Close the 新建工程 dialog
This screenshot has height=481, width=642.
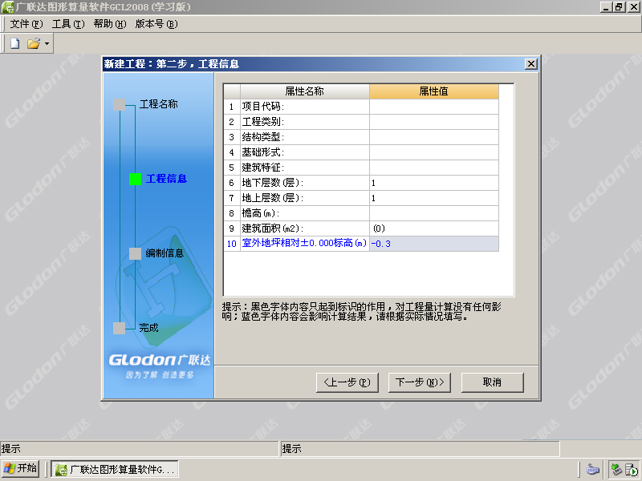coord(531,64)
